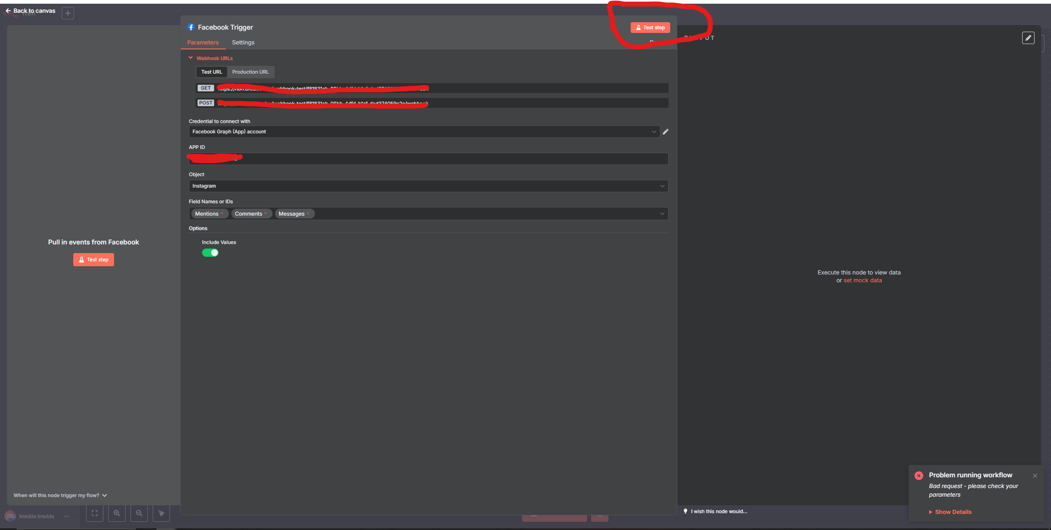This screenshot has height=530, width=1051.
Task: Zoom in using the magnifier-plus icon
Action: click(x=117, y=513)
